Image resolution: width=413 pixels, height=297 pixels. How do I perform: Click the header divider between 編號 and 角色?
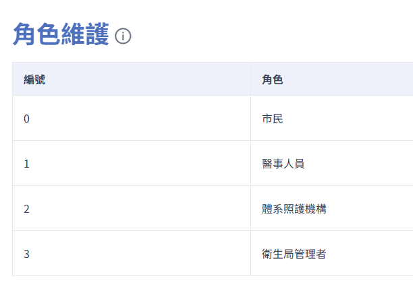pyautogui.click(x=250, y=79)
